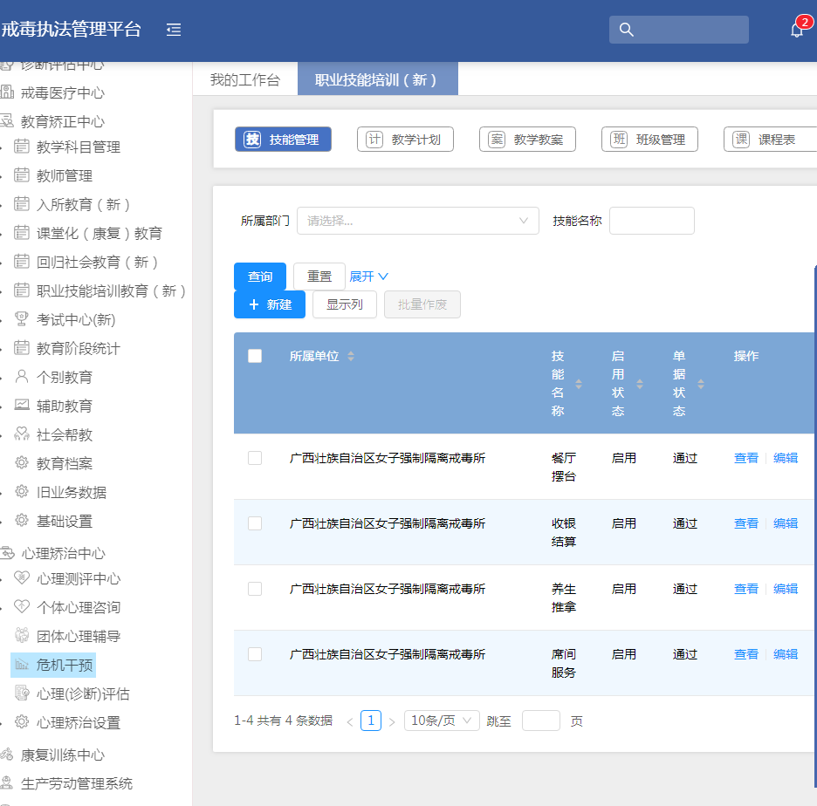The height and width of the screenshot is (806, 817).
Task: Go to previous page arrow in pagination
Action: coord(350,721)
